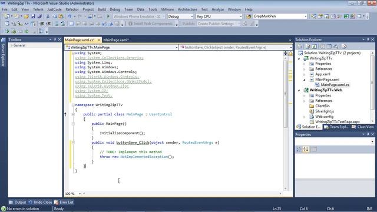
Task: Click the Toolbox wrench icon in toolbar
Action: click(339, 16)
